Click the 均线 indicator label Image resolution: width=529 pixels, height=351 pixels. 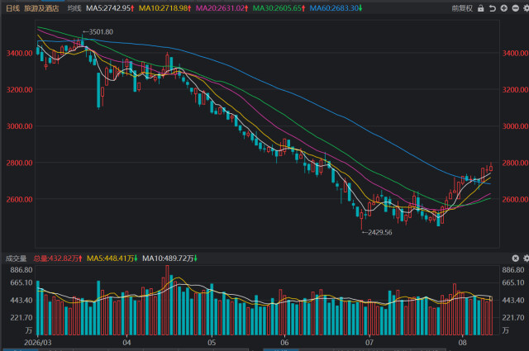point(74,8)
